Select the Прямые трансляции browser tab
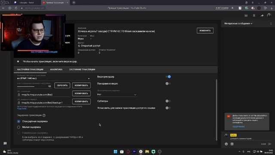Screen dimensions: 275x155 (55, 3)
